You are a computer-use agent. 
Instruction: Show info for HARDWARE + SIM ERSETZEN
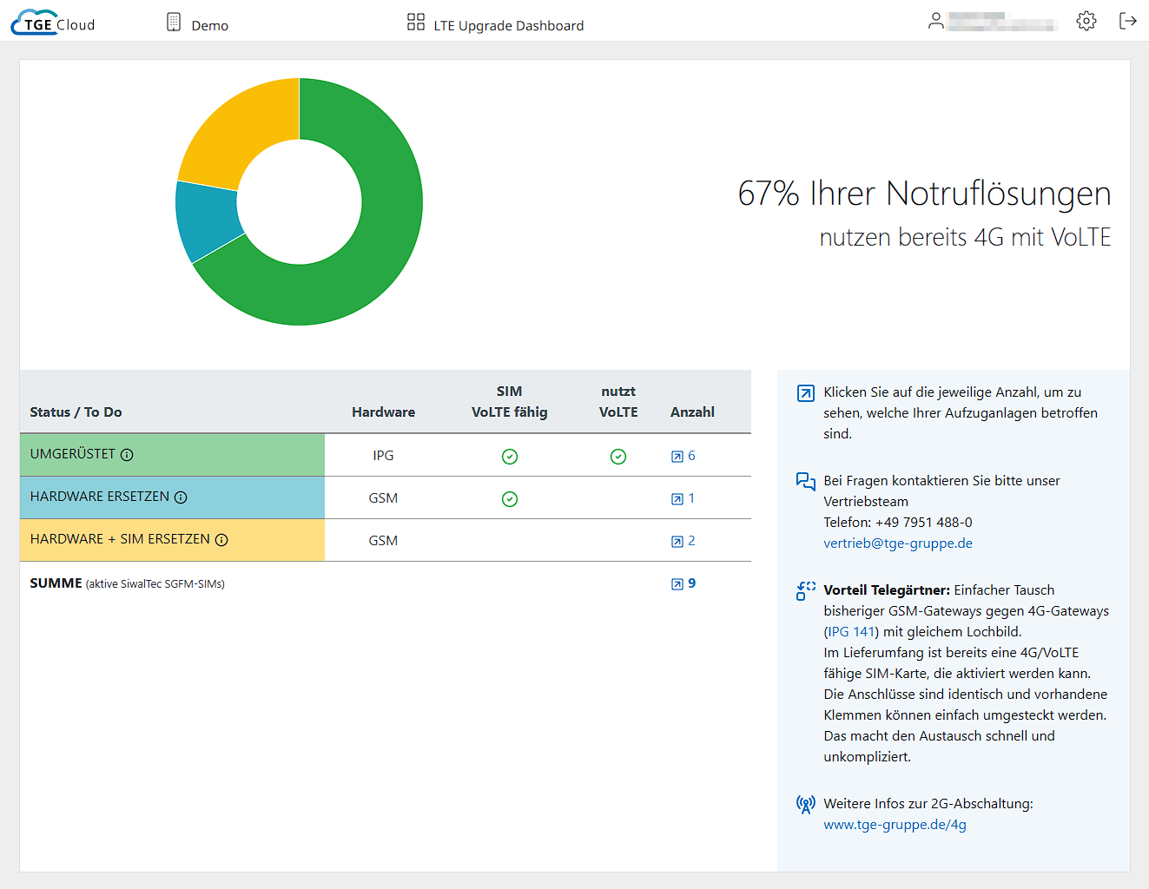click(x=221, y=540)
